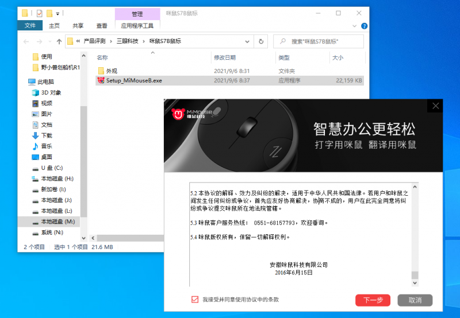The height and width of the screenshot is (318, 460).
Task: Click the new folder icon in quick access toolbar
Action: (x=49, y=13)
